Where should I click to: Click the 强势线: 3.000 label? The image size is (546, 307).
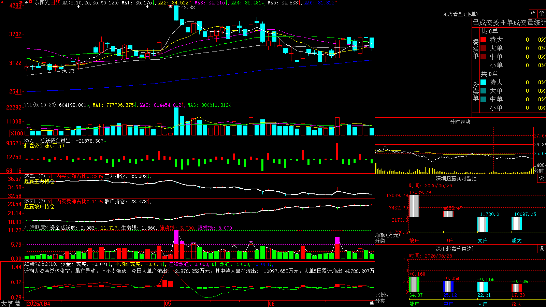pyautogui.click(x=177, y=228)
